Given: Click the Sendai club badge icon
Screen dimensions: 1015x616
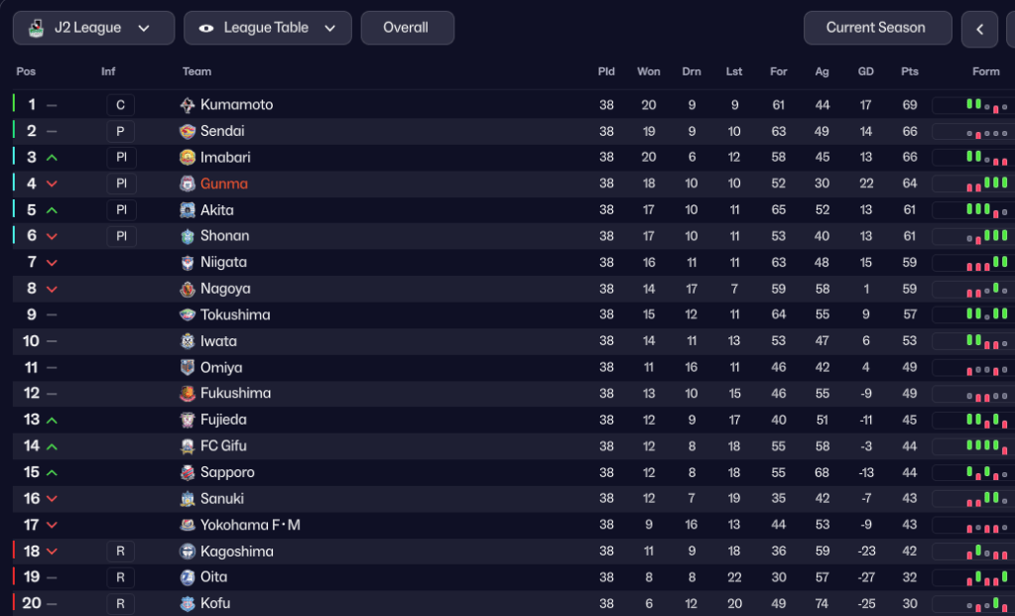Looking at the screenshot, I should [188, 131].
